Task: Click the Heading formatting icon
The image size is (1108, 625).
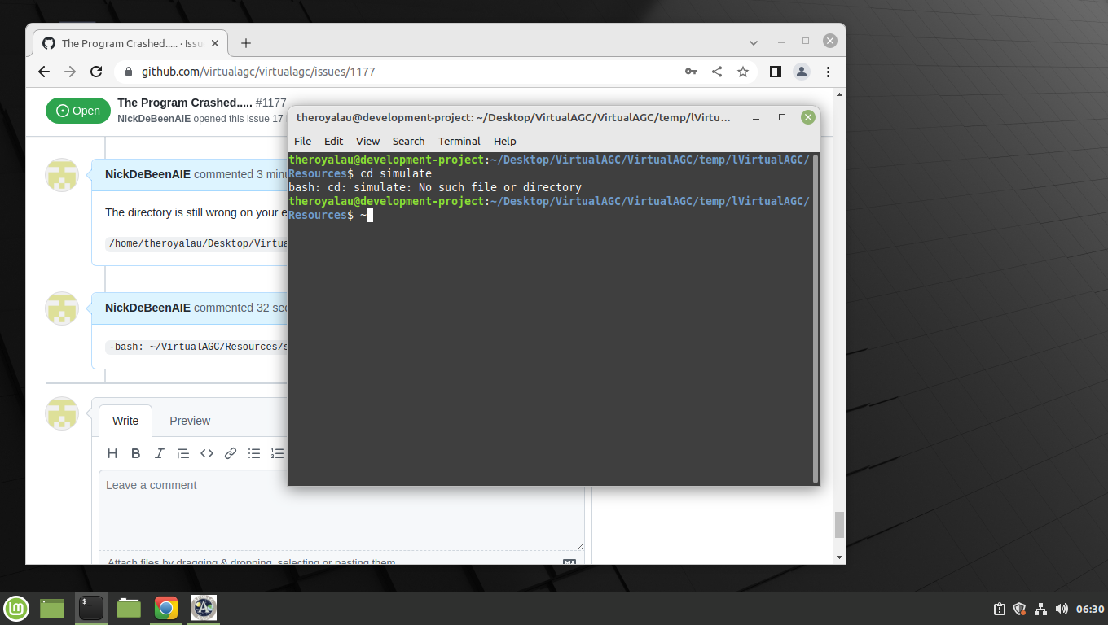Action: point(112,453)
